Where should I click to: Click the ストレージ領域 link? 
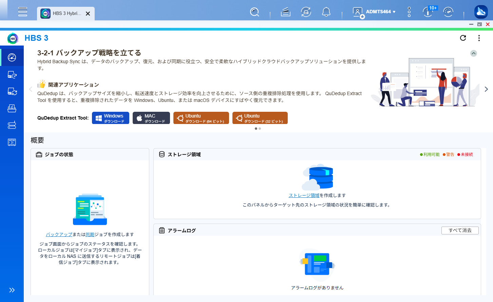(304, 195)
